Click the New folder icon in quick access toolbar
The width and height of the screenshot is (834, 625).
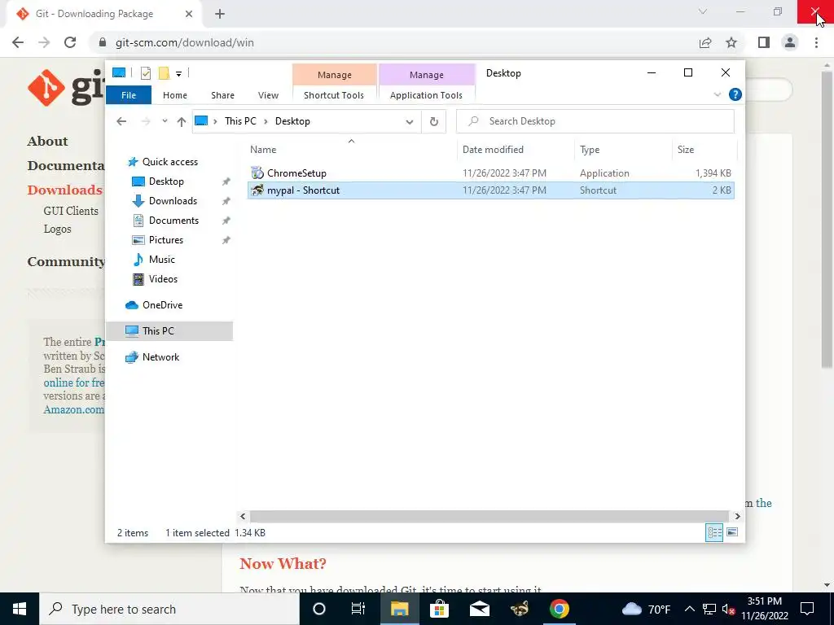point(164,73)
